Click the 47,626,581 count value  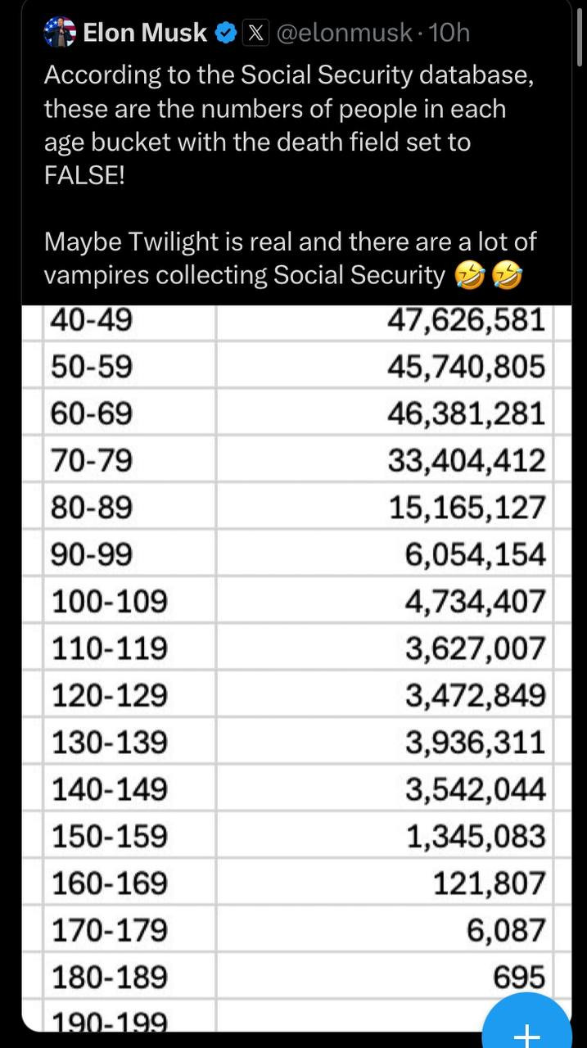point(466,320)
